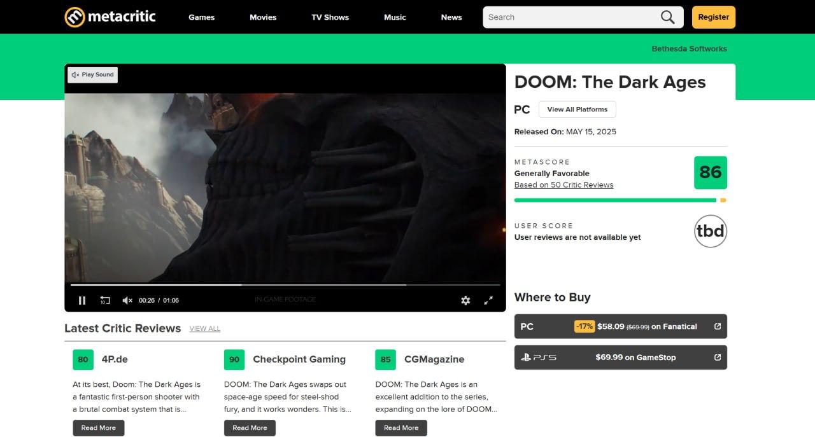Open the Music menu
Viewport: 815px width, 437px height.
tap(395, 17)
